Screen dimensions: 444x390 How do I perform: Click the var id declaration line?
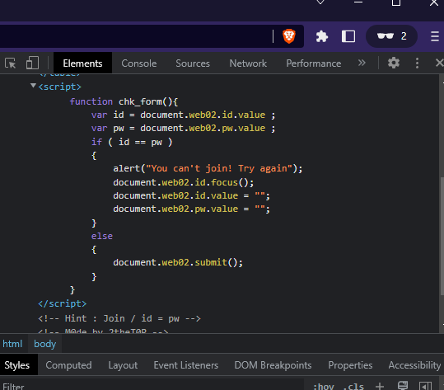point(183,115)
